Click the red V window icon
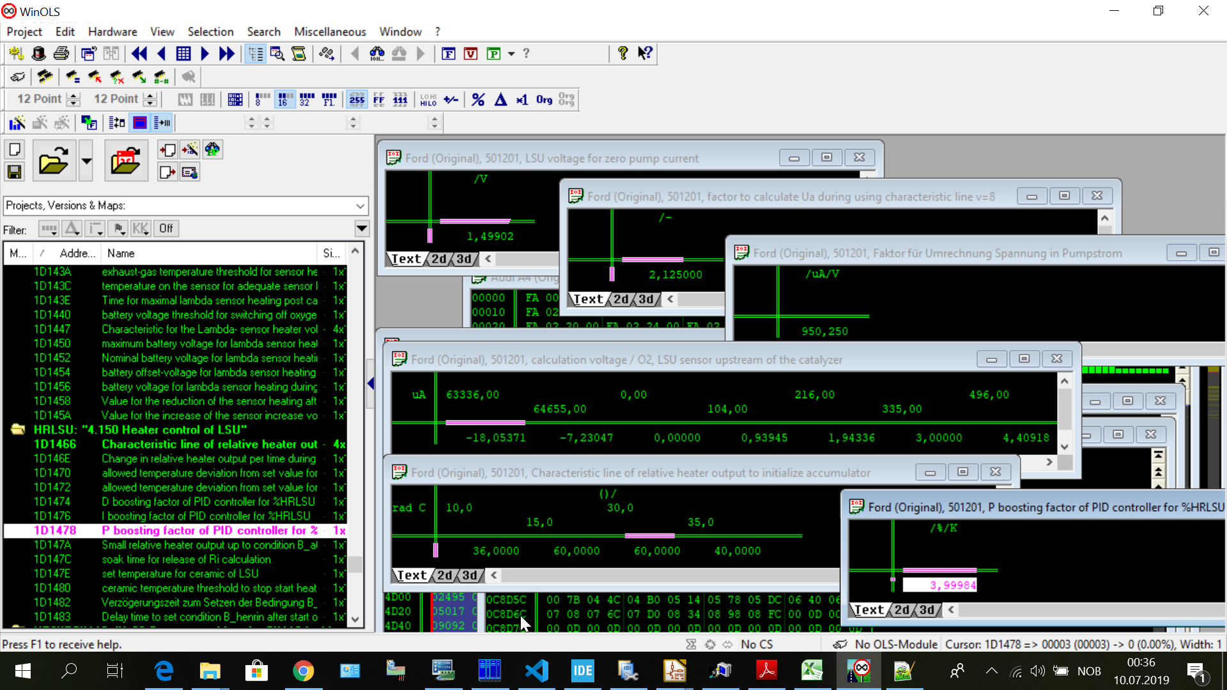The width and height of the screenshot is (1227, 690). click(x=471, y=54)
